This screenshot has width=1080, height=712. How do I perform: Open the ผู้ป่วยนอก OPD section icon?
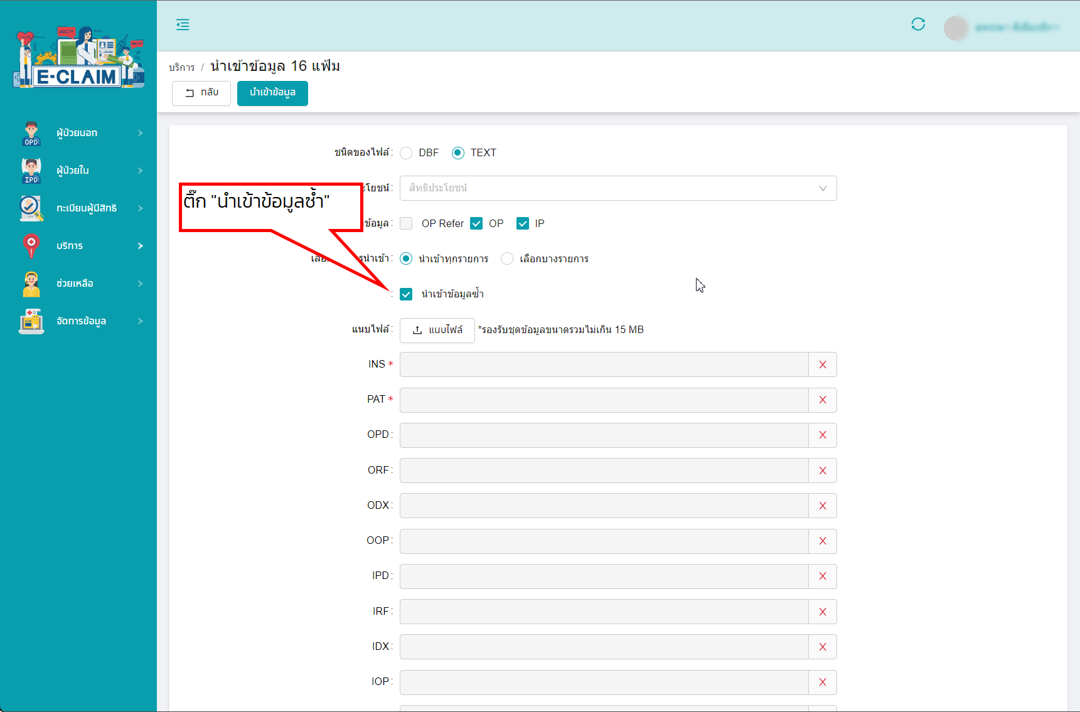coord(30,132)
